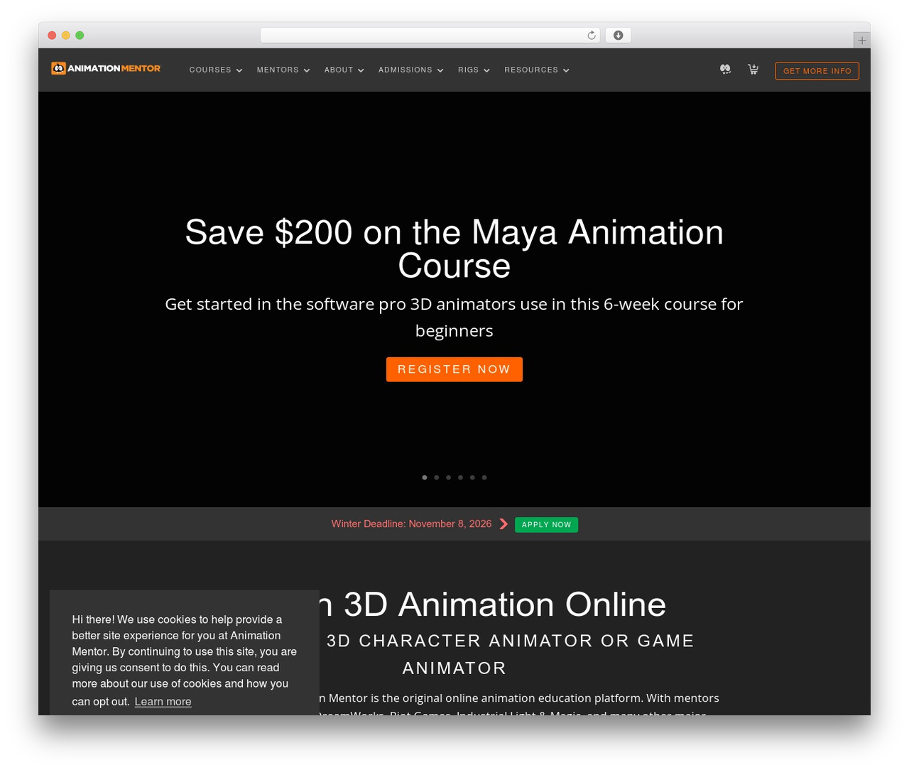
Task: Click the browser download arrow icon
Action: click(x=618, y=36)
